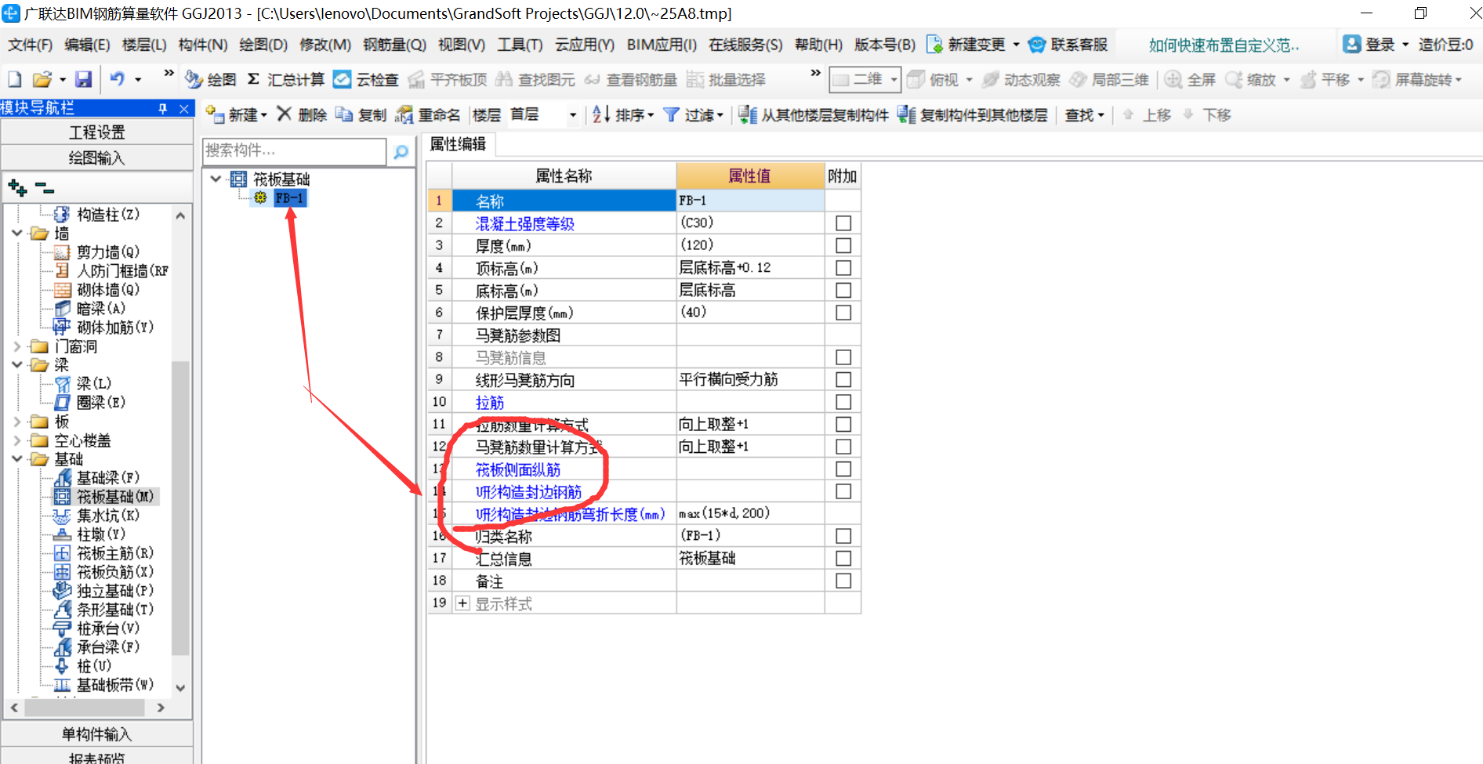Open the 排序 sort dropdown

[650, 115]
